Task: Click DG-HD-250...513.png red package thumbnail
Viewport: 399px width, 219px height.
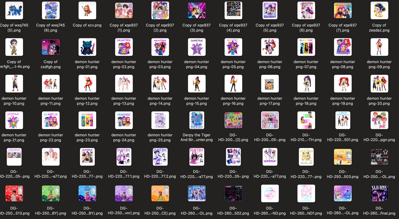Action: 14,193
